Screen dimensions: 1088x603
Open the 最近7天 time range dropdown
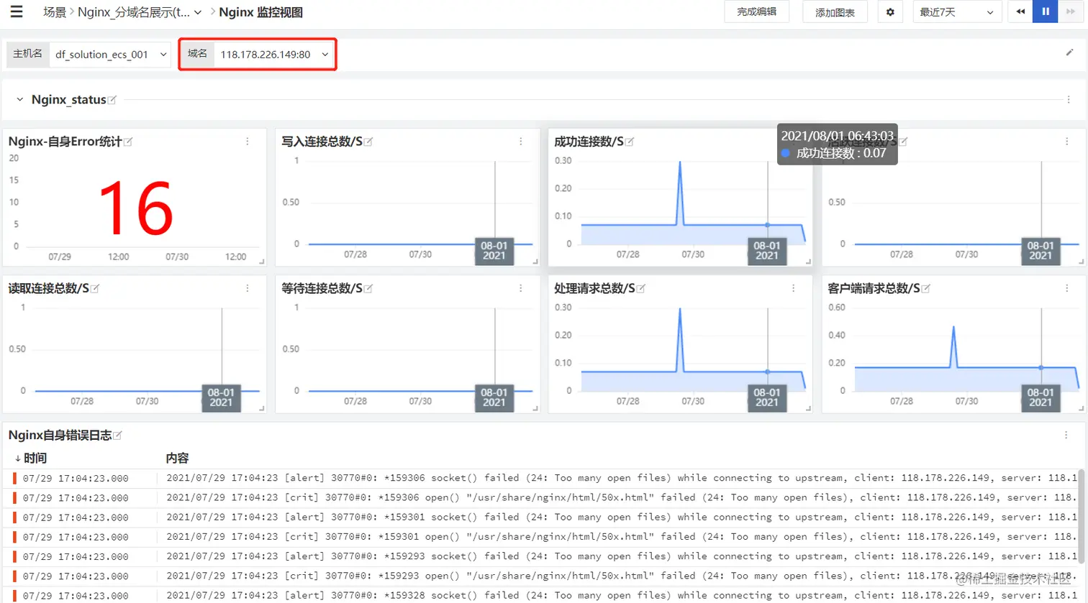click(957, 12)
